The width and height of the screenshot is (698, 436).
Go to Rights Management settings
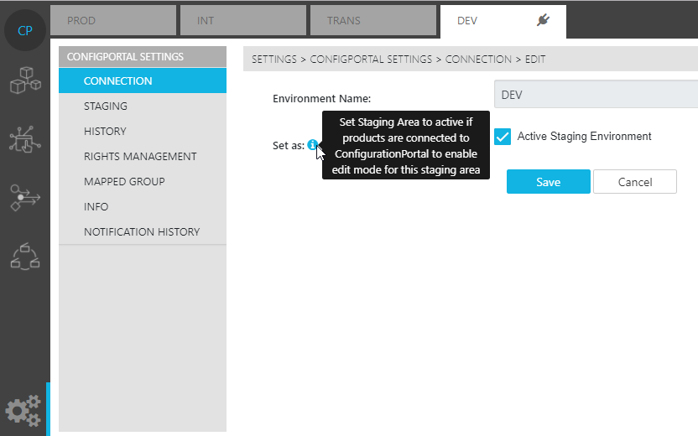(x=140, y=157)
